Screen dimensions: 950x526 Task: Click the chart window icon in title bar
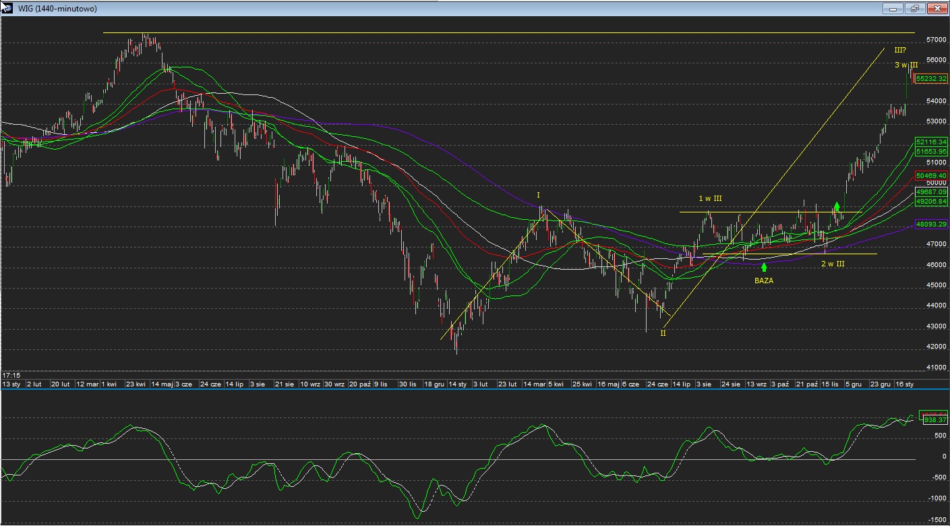[7, 7]
